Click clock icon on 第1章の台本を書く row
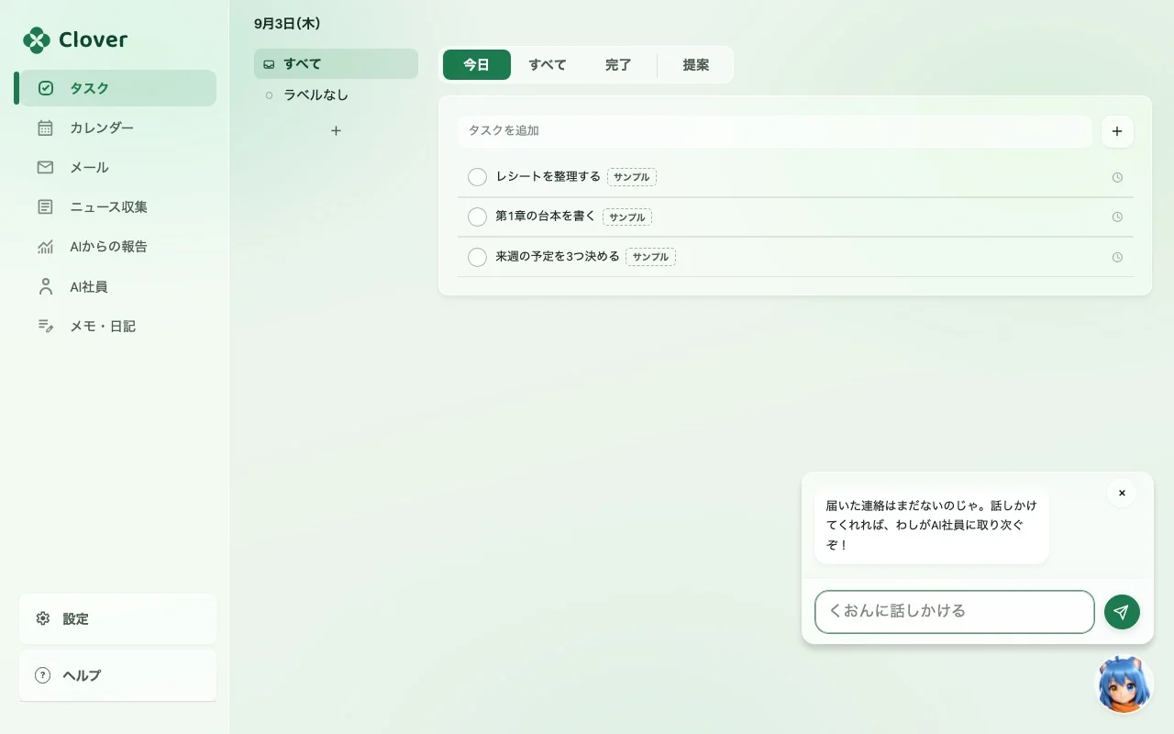Screen dimensions: 1174x734 pos(1117,217)
